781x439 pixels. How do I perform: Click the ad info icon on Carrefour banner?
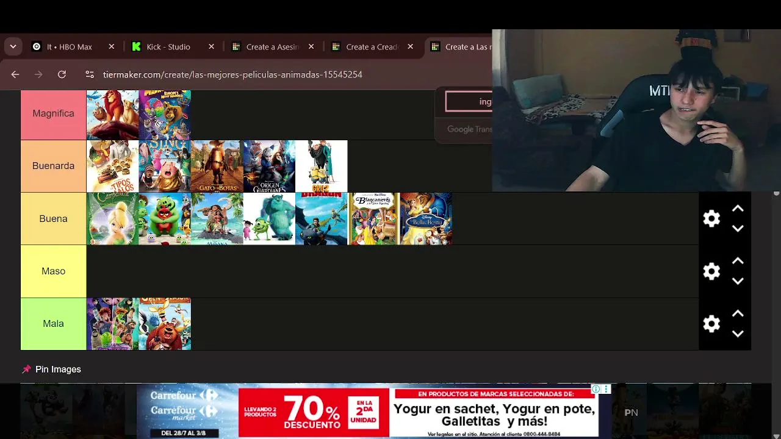596,389
